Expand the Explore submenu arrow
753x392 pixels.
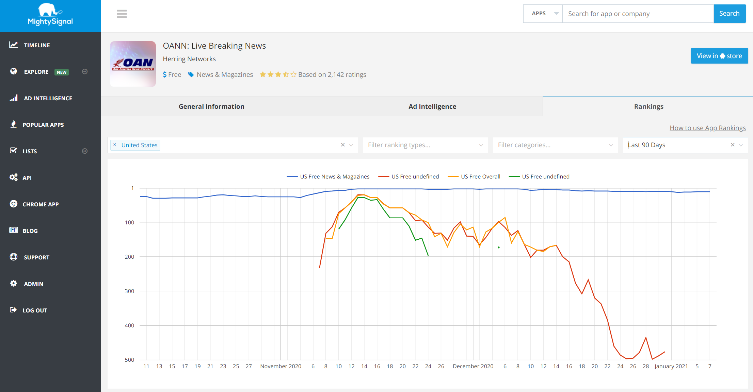point(85,71)
